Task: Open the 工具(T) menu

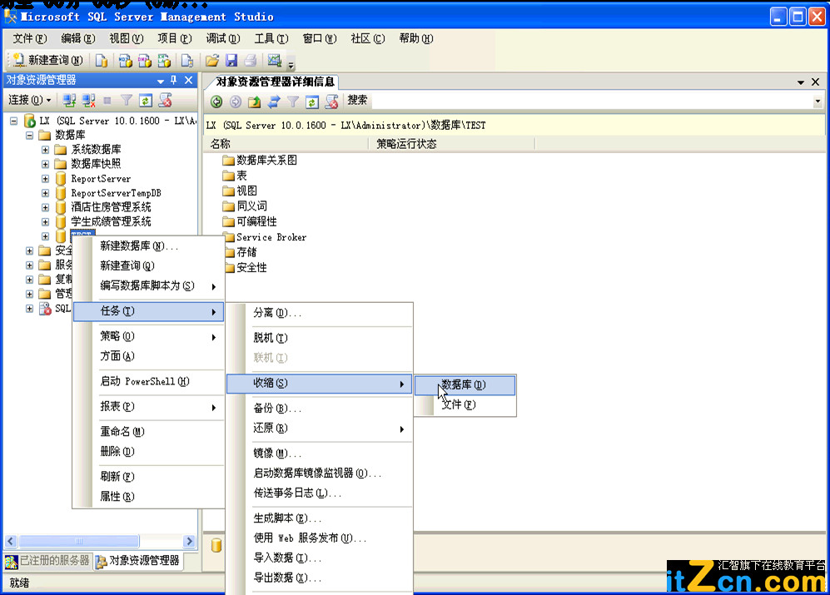Action: pos(271,38)
